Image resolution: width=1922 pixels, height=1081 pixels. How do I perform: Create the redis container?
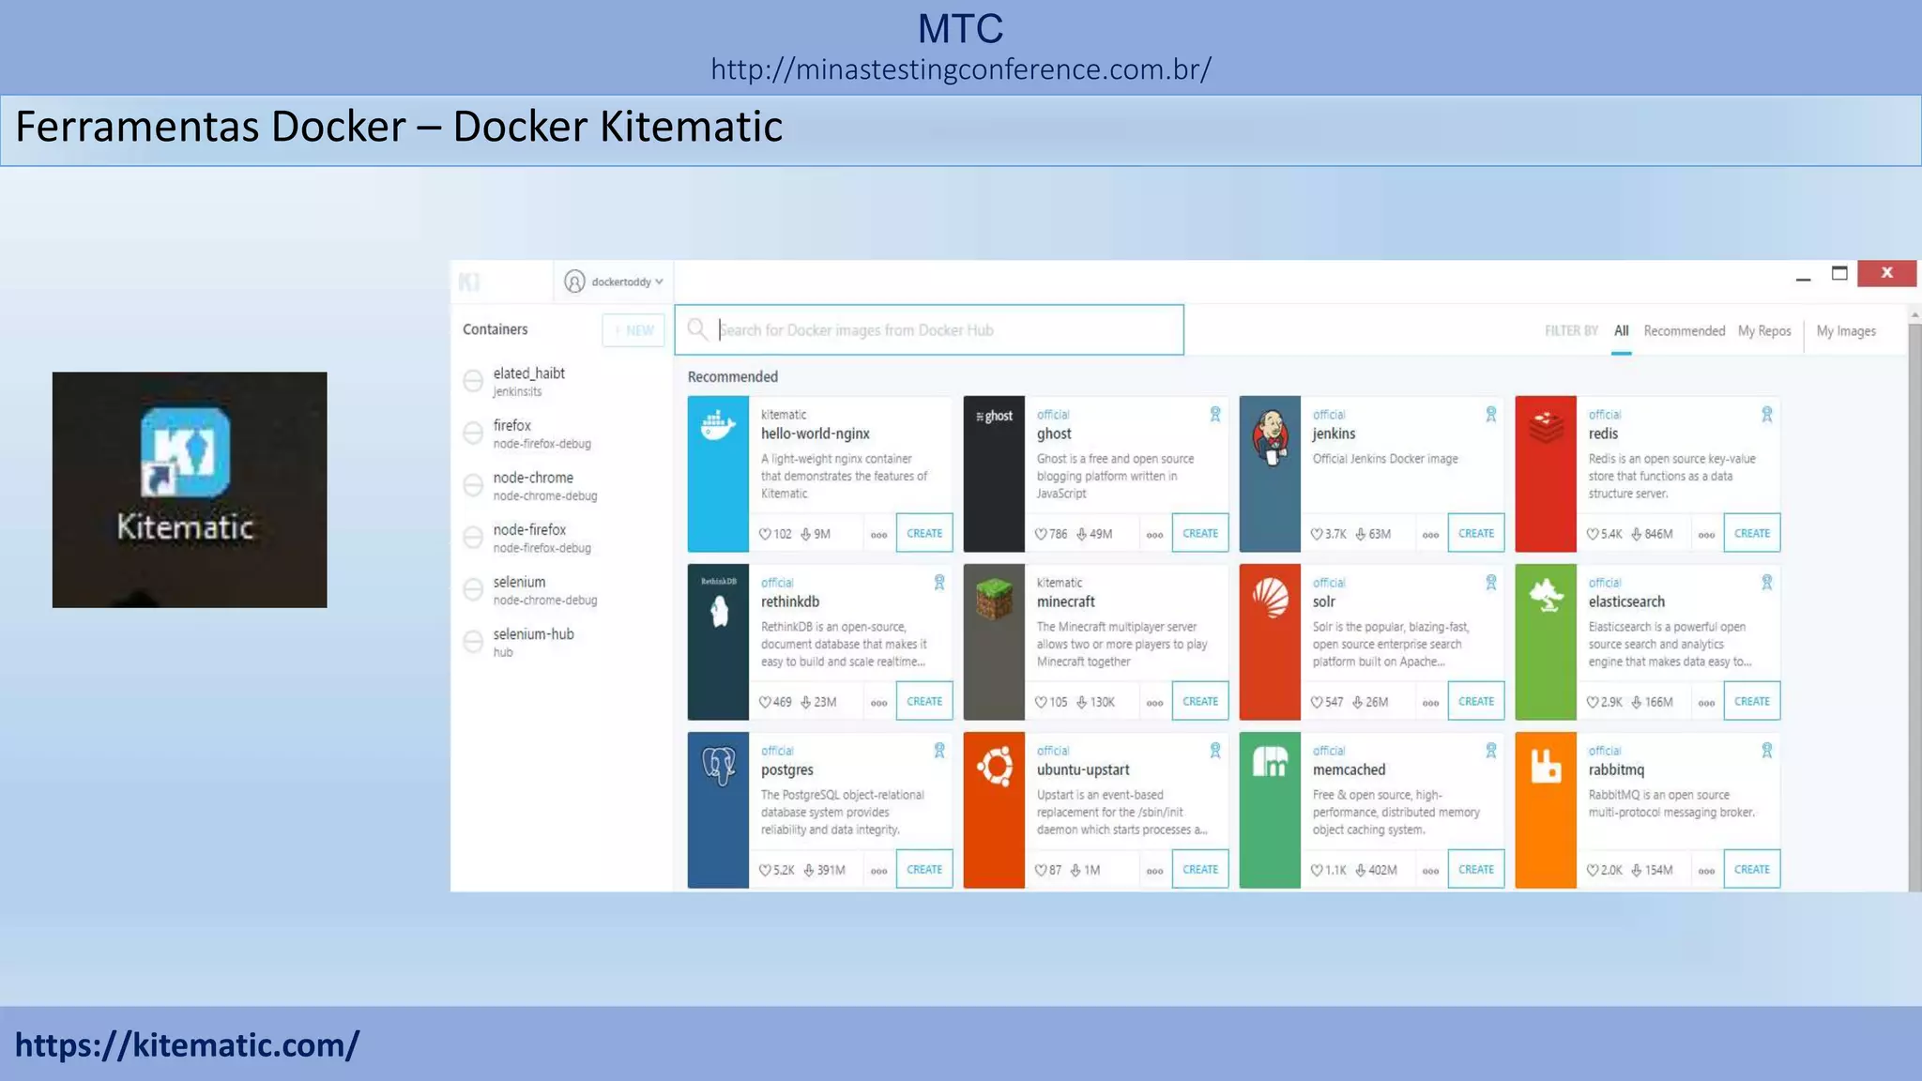pyautogui.click(x=1752, y=533)
